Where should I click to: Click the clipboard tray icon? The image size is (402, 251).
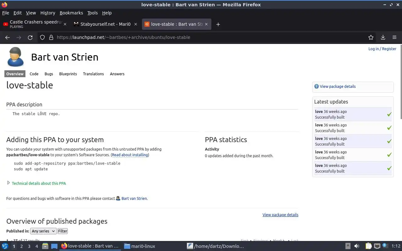click(368, 246)
